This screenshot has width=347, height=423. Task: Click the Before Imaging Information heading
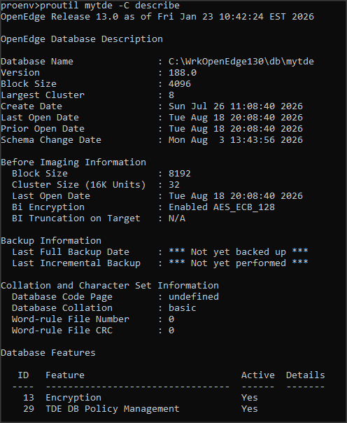coord(73,162)
